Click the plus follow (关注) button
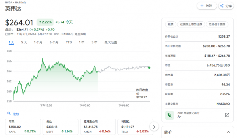The width and height of the screenshot is (237, 138). point(202,6)
